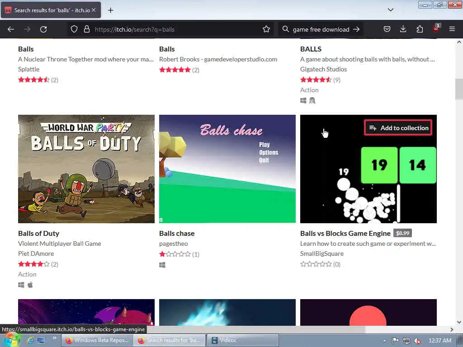Visit author Piet DAmore's page

36,253
